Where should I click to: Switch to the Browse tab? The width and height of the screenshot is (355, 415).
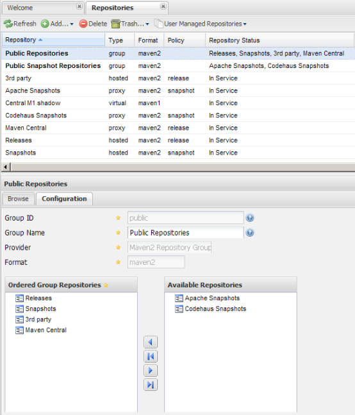[18, 199]
